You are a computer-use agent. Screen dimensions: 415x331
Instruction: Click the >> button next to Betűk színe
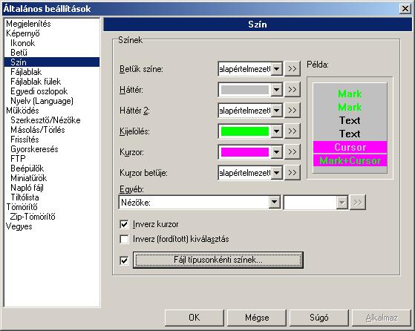click(x=293, y=69)
